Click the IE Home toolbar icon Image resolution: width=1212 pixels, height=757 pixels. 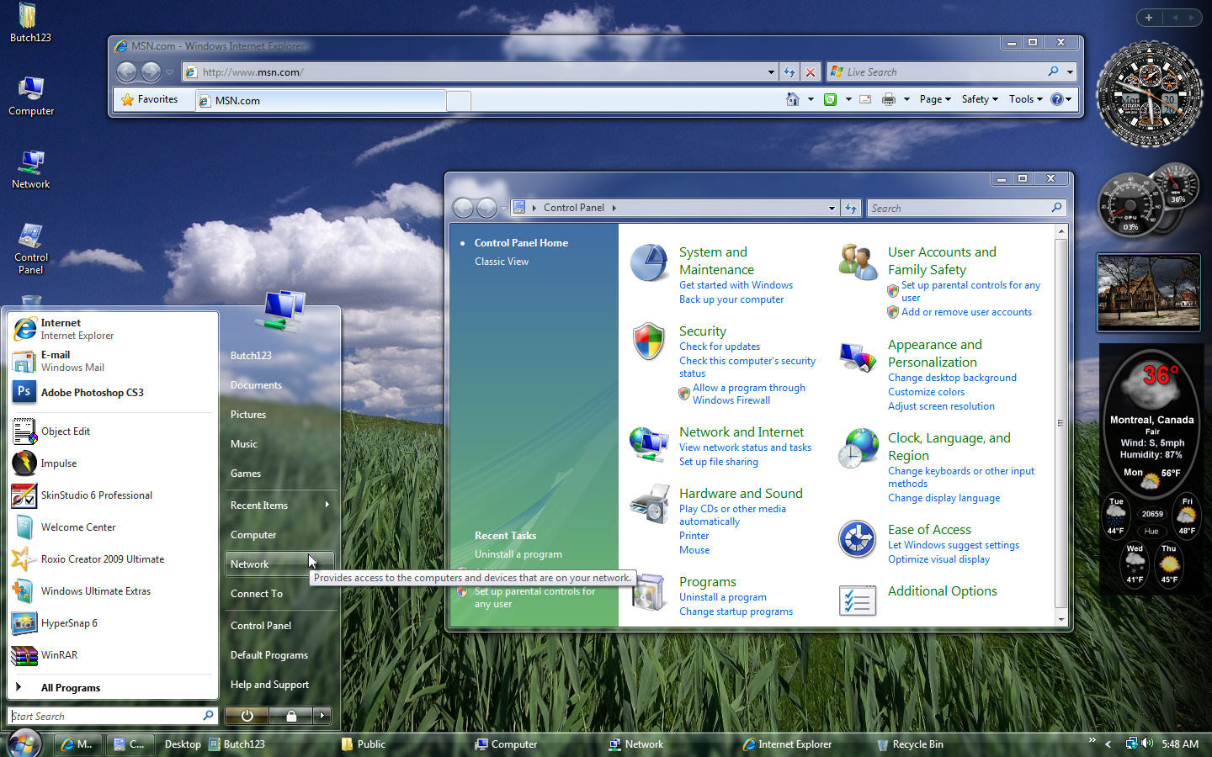pos(793,99)
